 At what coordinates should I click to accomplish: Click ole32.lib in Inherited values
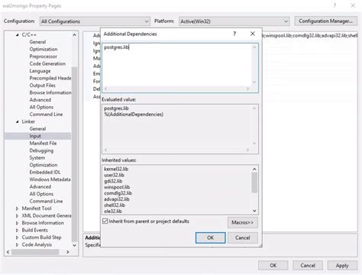(x=113, y=211)
